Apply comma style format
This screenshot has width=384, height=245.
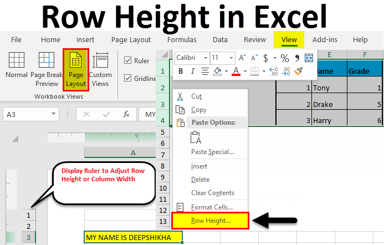click(297, 58)
